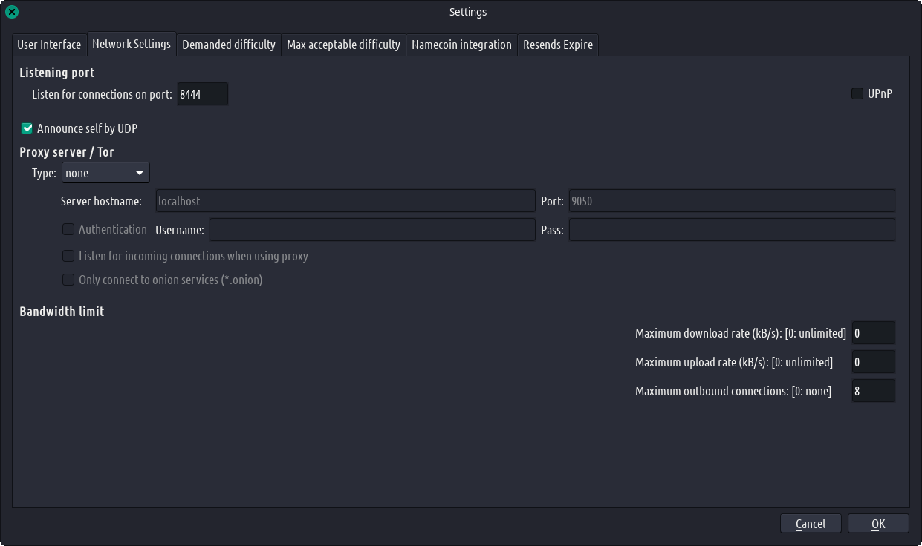Open the Demanded difficulty tab
Image resolution: width=922 pixels, height=546 pixels.
click(x=229, y=45)
